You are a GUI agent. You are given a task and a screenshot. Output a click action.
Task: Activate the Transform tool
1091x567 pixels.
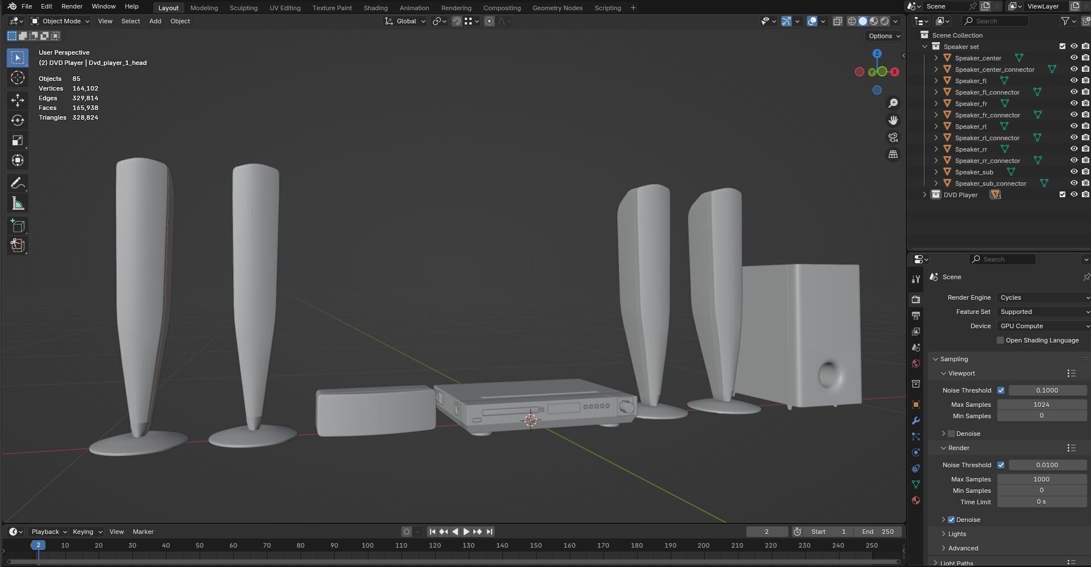[x=18, y=160]
